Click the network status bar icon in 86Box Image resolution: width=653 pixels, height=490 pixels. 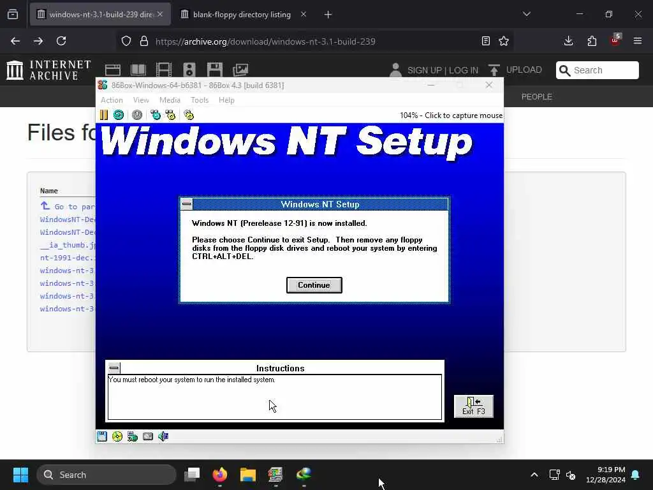[x=133, y=436]
